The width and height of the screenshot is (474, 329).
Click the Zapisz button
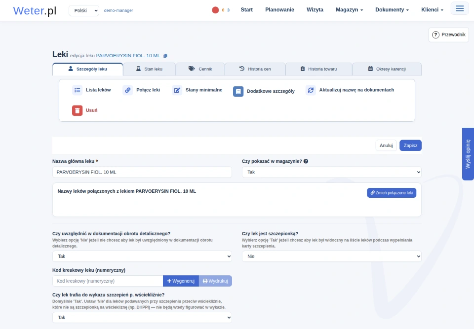410,146
